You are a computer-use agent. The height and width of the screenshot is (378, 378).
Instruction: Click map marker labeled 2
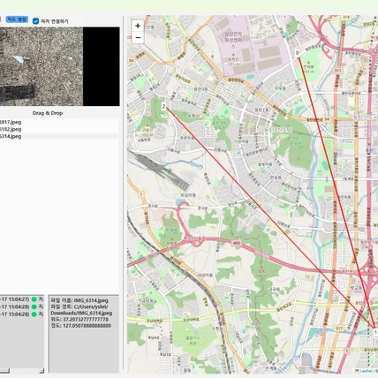pos(163,107)
